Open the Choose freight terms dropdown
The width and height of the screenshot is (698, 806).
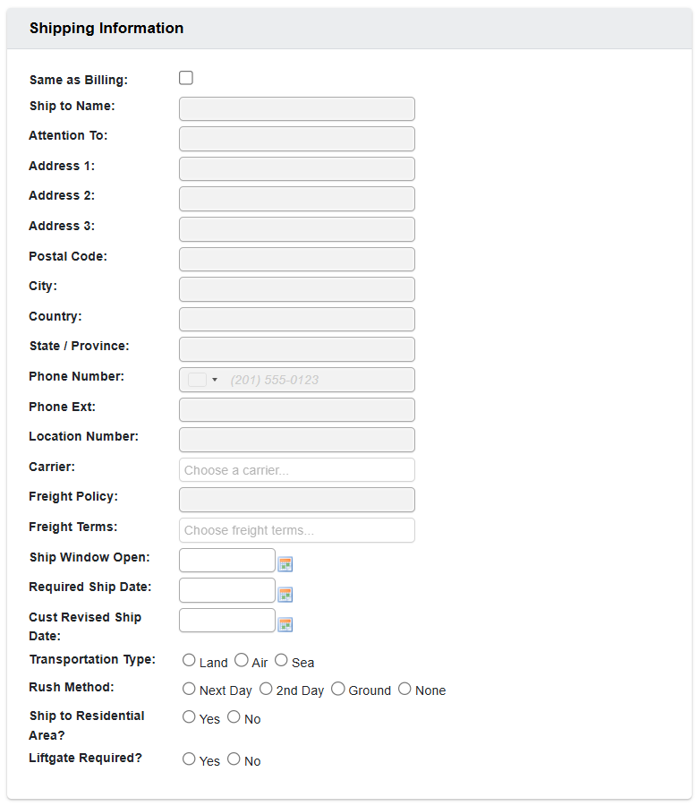(296, 529)
